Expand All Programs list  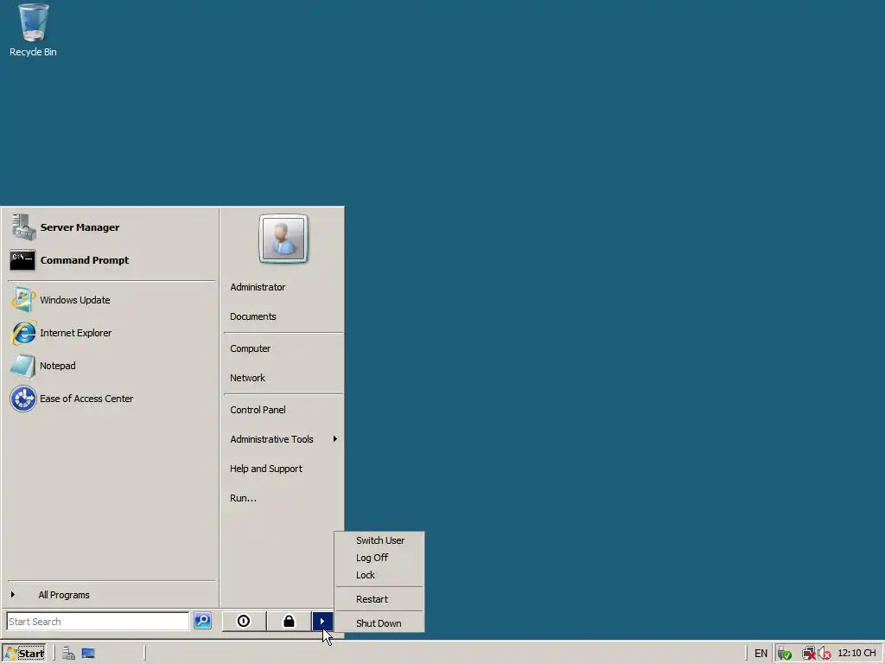coord(111,595)
